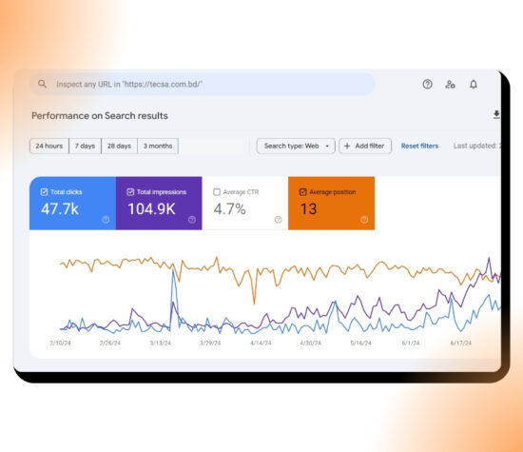The image size is (523, 452).
Task: Click the Performance on Search results heading
Action: coord(100,115)
